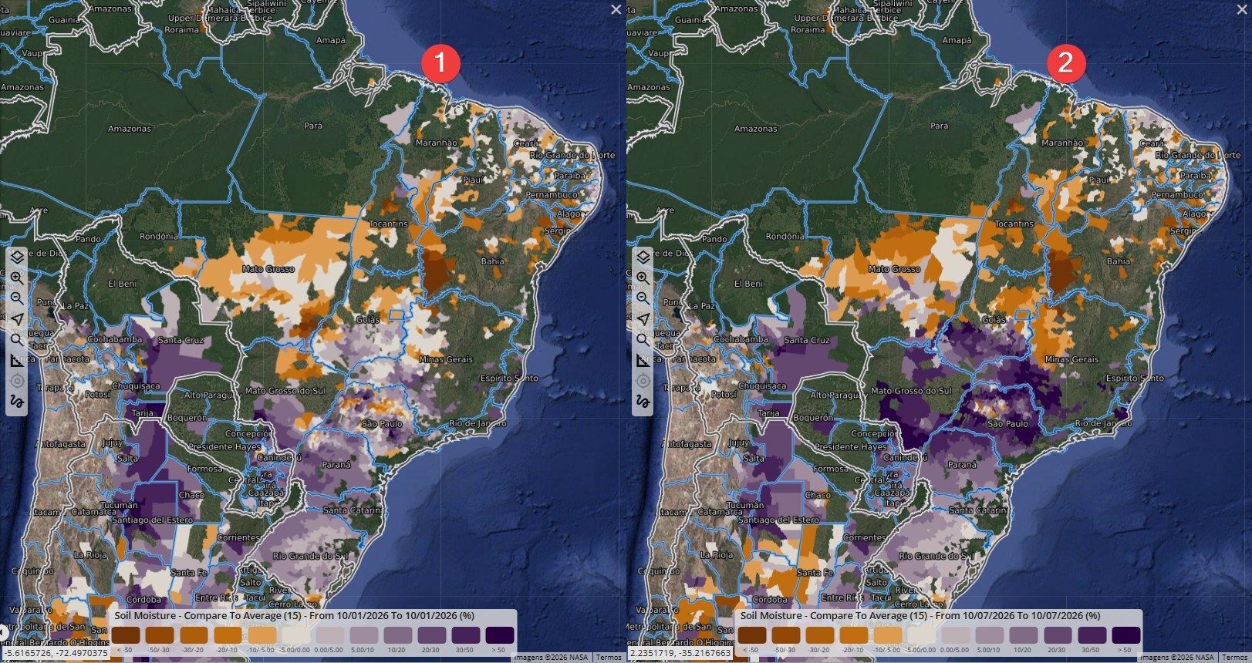Open the layers panel in the left map
This screenshot has height=663, width=1252.
click(x=16, y=257)
